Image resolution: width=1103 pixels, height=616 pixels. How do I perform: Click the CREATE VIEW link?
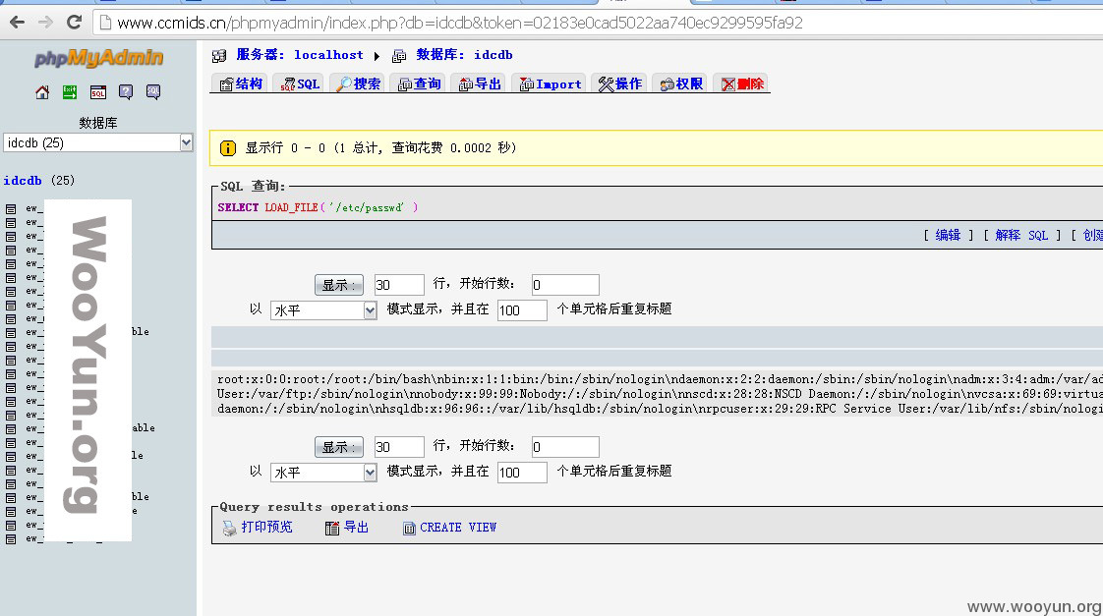pos(458,528)
